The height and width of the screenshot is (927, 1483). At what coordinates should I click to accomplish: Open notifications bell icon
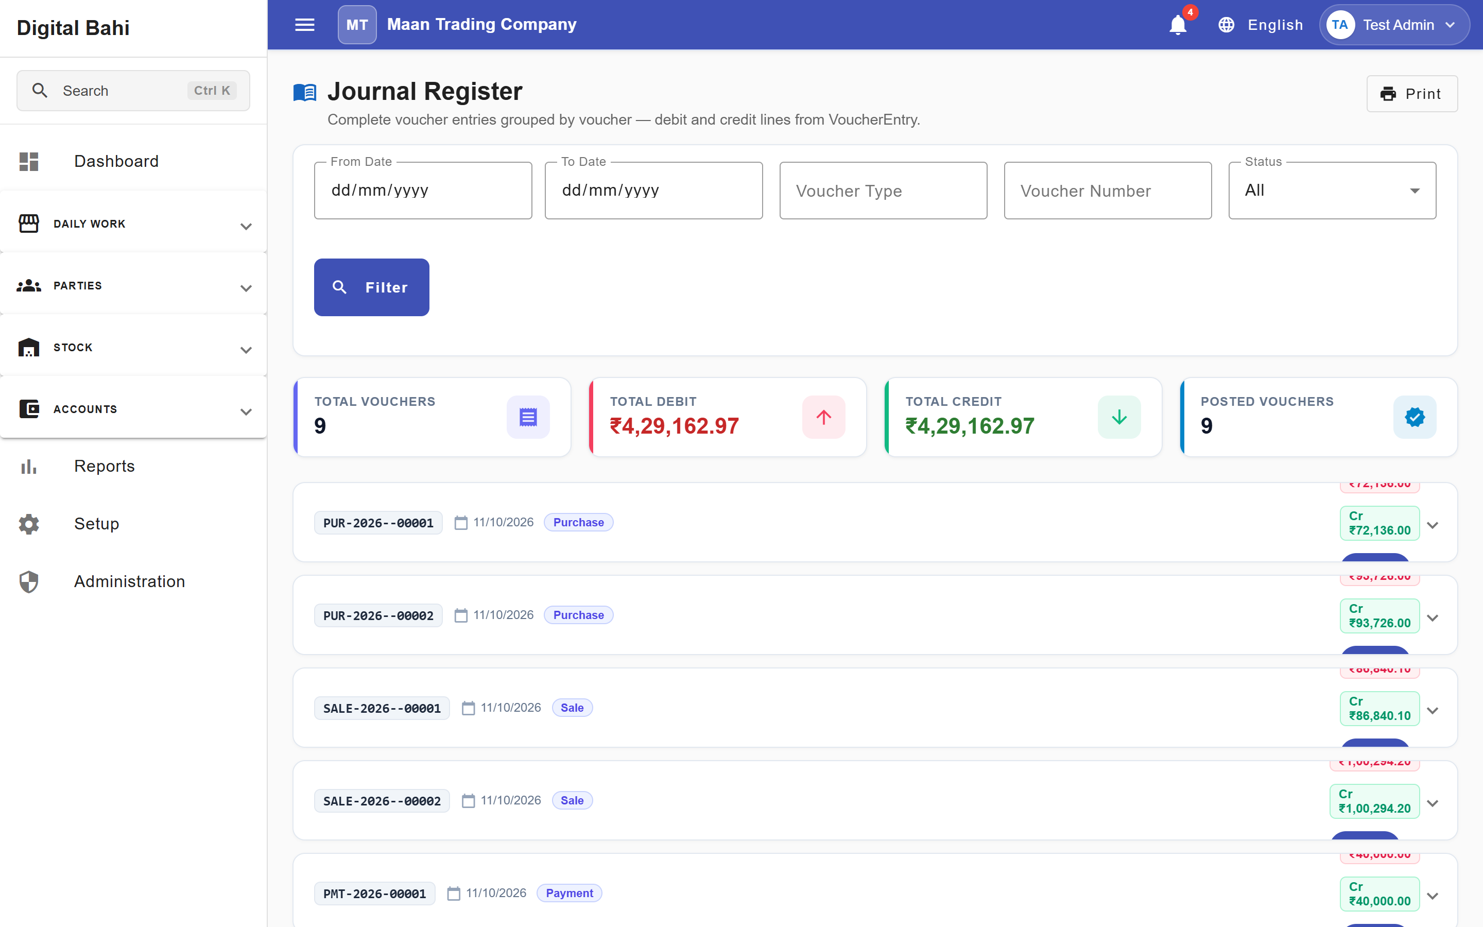pyautogui.click(x=1178, y=25)
